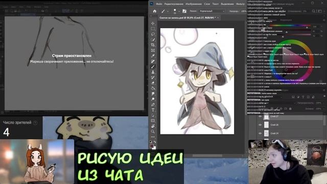
Task: Open the foreground color swatch
Action: tap(152, 146)
